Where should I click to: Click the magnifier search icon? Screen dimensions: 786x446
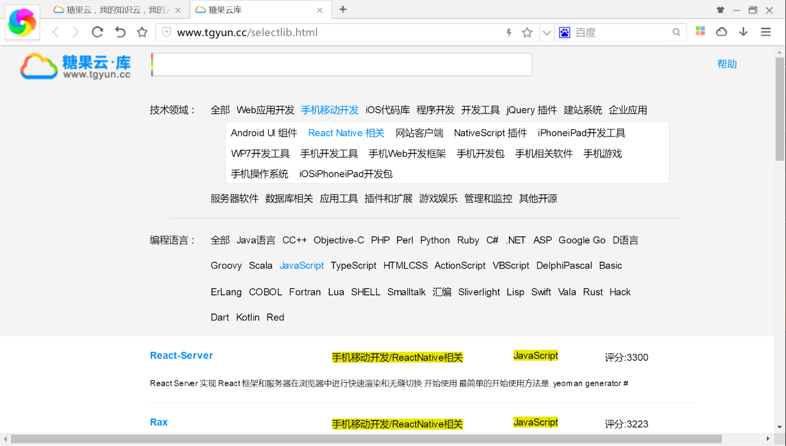(676, 33)
